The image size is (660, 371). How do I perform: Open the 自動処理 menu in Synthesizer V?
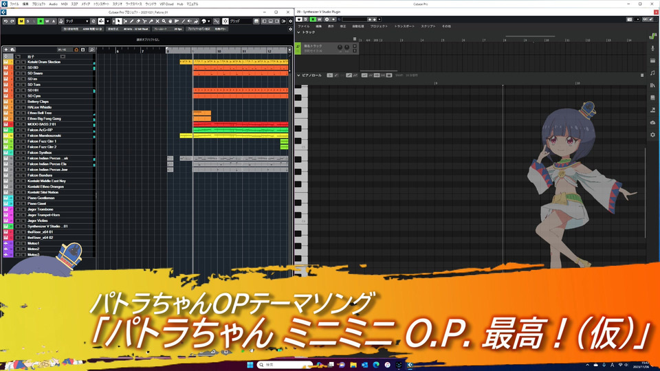358,26
